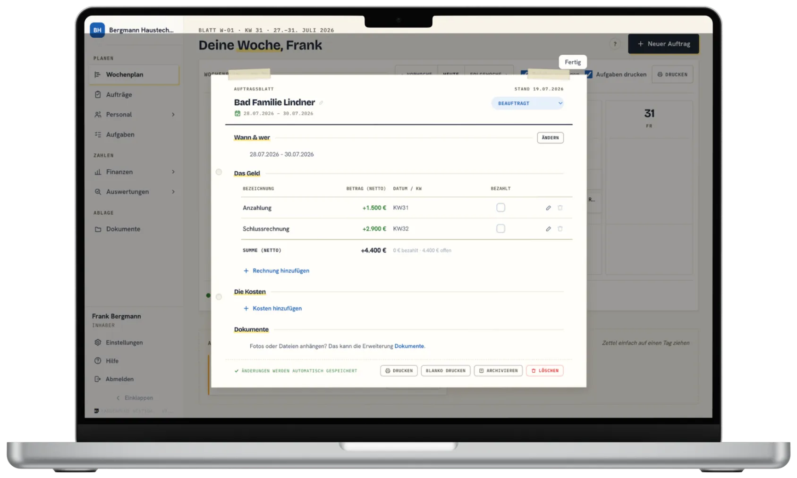Click the Wochenplan icon in the sidebar

click(98, 75)
